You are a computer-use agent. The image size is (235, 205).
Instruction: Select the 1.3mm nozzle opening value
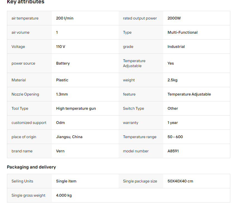click(x=62, y=94)
